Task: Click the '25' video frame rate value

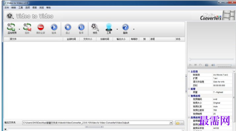Action: point(214,114)
